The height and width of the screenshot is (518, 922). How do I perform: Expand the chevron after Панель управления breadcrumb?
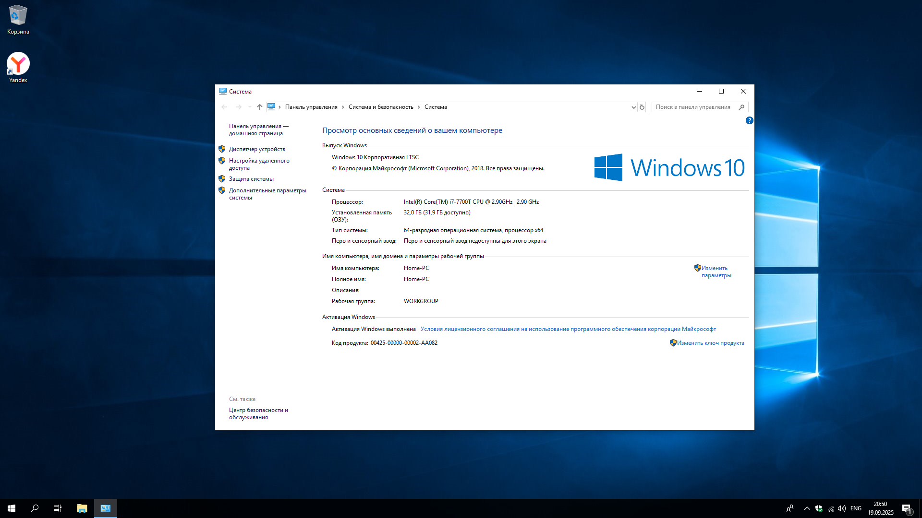point(343,107)
